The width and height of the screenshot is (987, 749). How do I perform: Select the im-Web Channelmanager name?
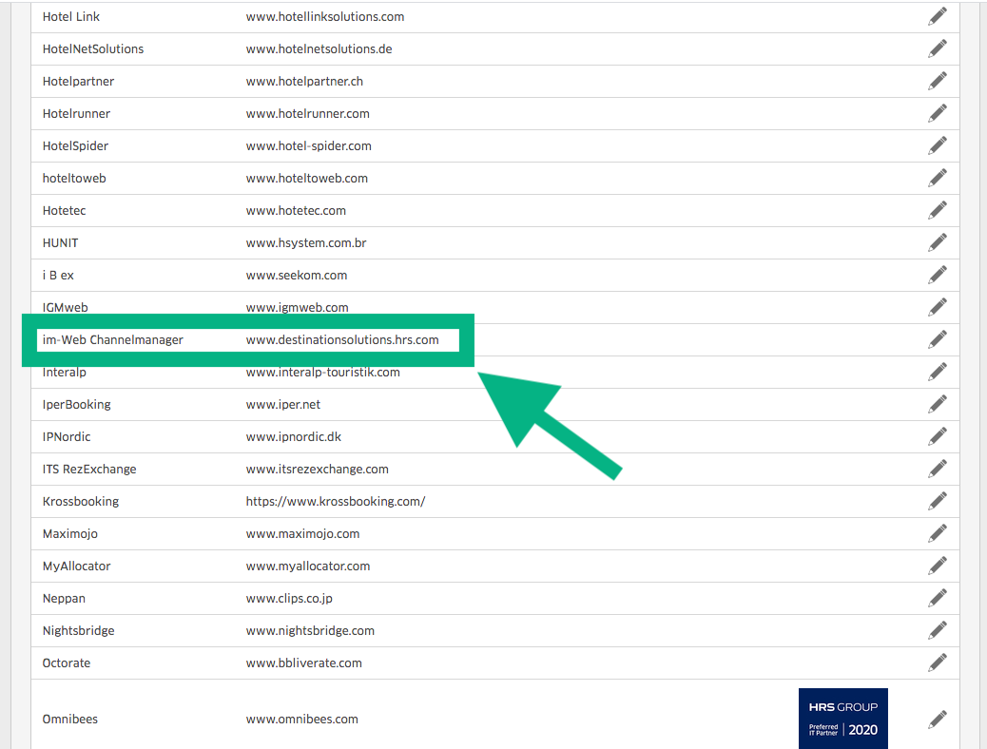coord(112,340)
